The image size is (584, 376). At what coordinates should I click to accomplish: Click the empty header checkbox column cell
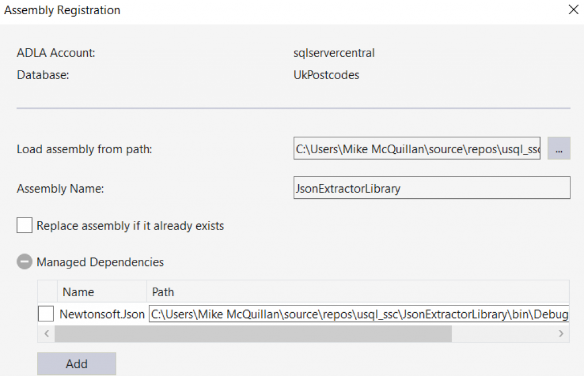tap(47, 292)
